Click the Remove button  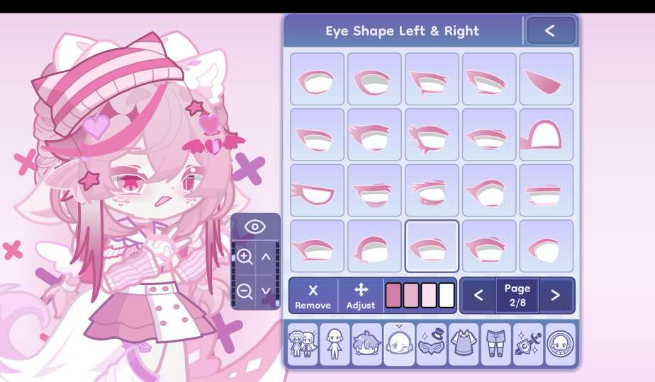tap(313, 296)
